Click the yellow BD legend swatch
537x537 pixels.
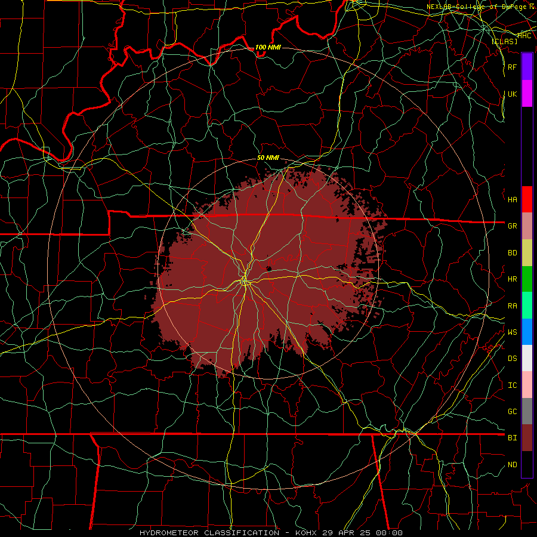tap(527, 253)
